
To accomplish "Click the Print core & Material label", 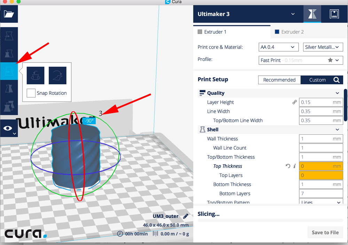I will 220,47.
